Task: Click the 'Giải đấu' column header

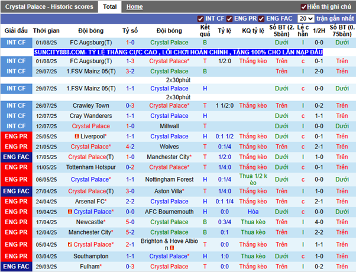Action: point(16,31)
